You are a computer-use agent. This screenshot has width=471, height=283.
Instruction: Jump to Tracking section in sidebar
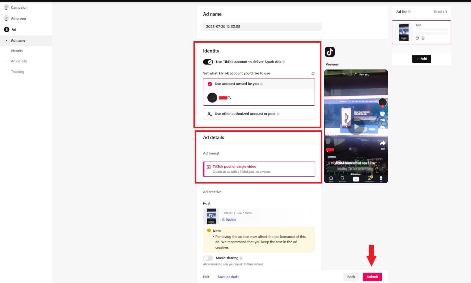pyautogui.click(x=18, y=72)
